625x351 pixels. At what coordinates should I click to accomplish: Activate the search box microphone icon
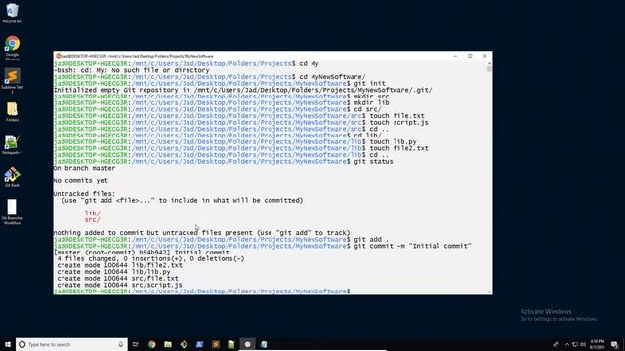121,344
